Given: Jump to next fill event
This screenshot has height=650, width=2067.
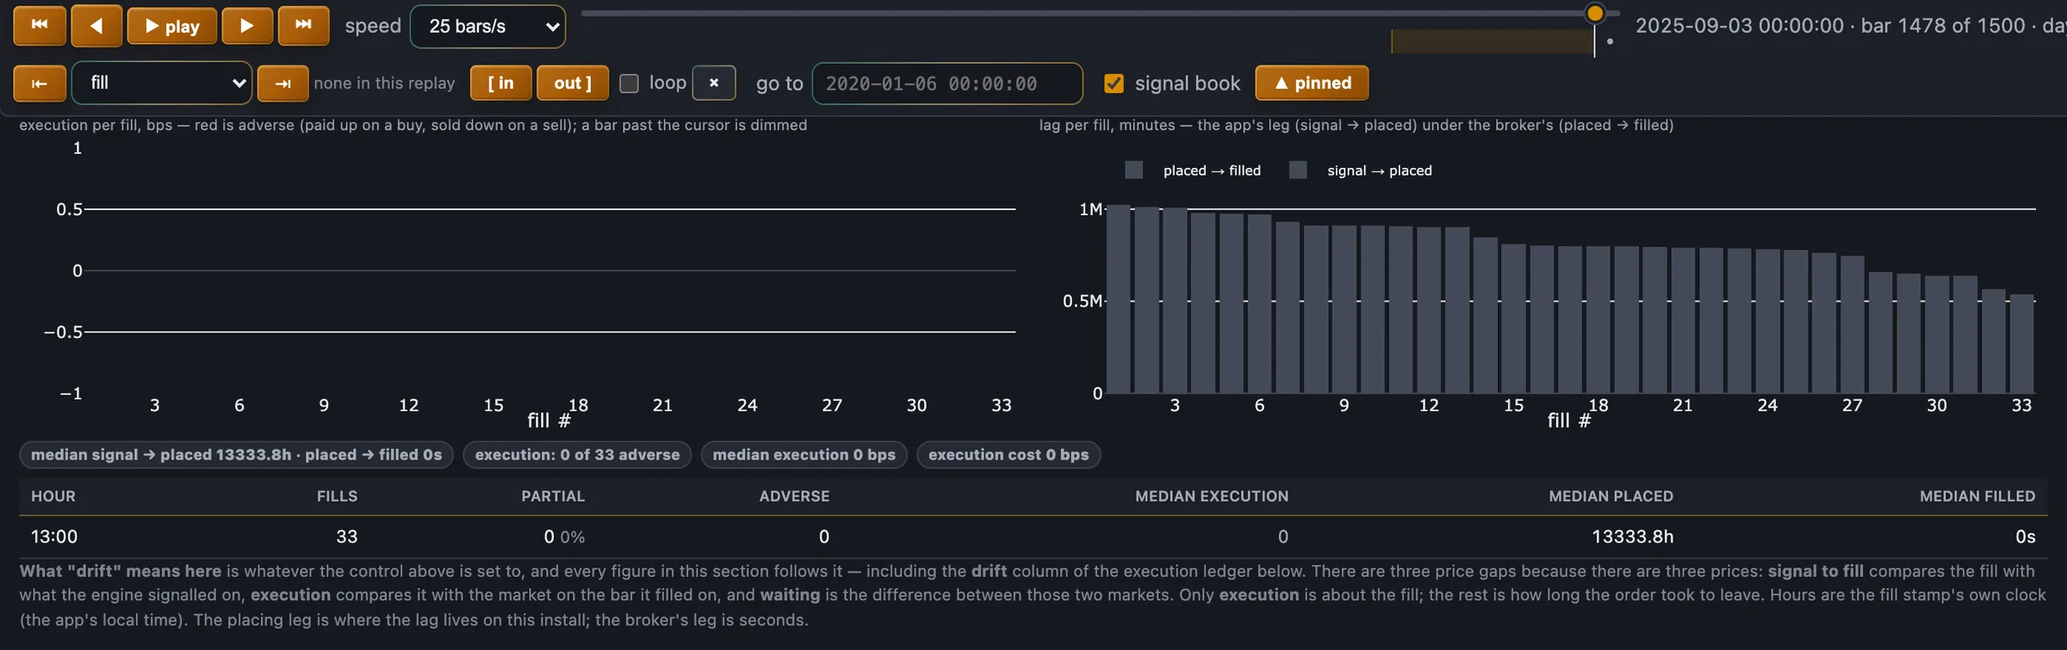Looking at the screenshot, I should [x=282, y=84].
